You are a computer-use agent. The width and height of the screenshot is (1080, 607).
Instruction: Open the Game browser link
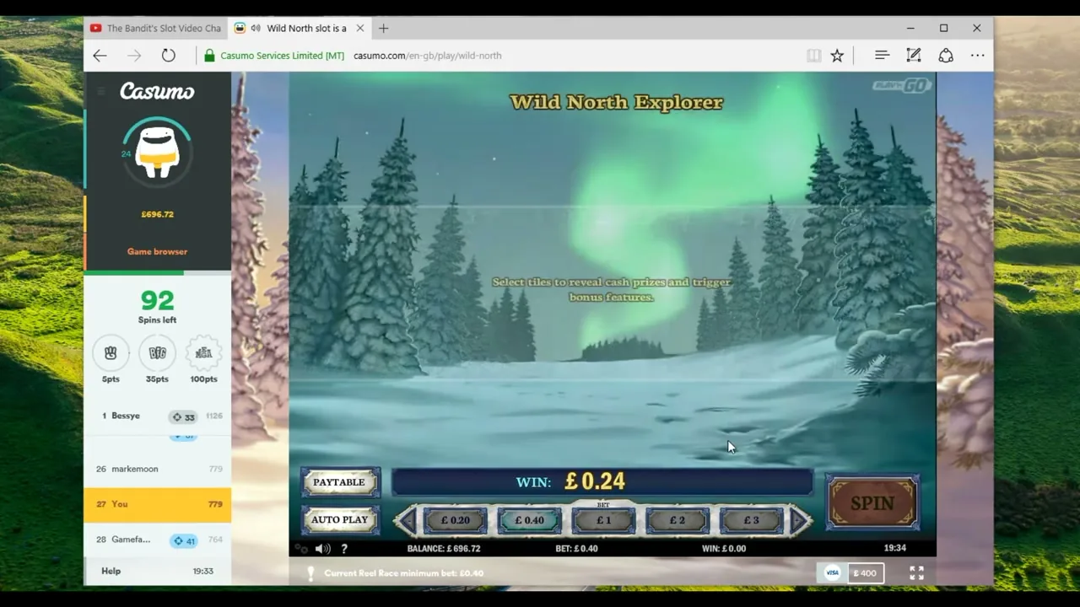(x=157, y=251)
